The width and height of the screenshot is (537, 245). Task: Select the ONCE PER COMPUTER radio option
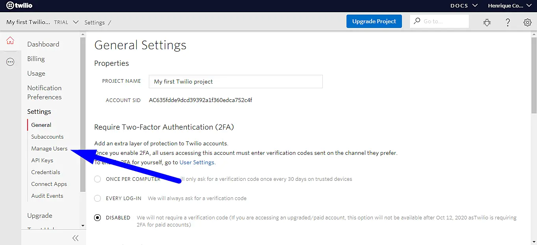pos(98,179)
